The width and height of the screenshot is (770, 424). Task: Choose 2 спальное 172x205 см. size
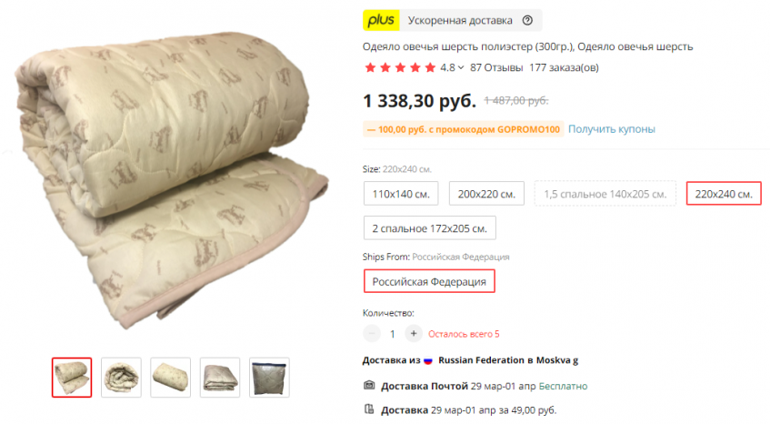pyautogui.click(x=430, y=228)
